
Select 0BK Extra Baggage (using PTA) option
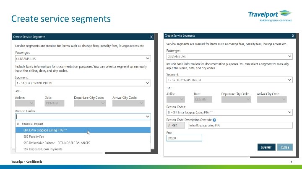point(83,130)
